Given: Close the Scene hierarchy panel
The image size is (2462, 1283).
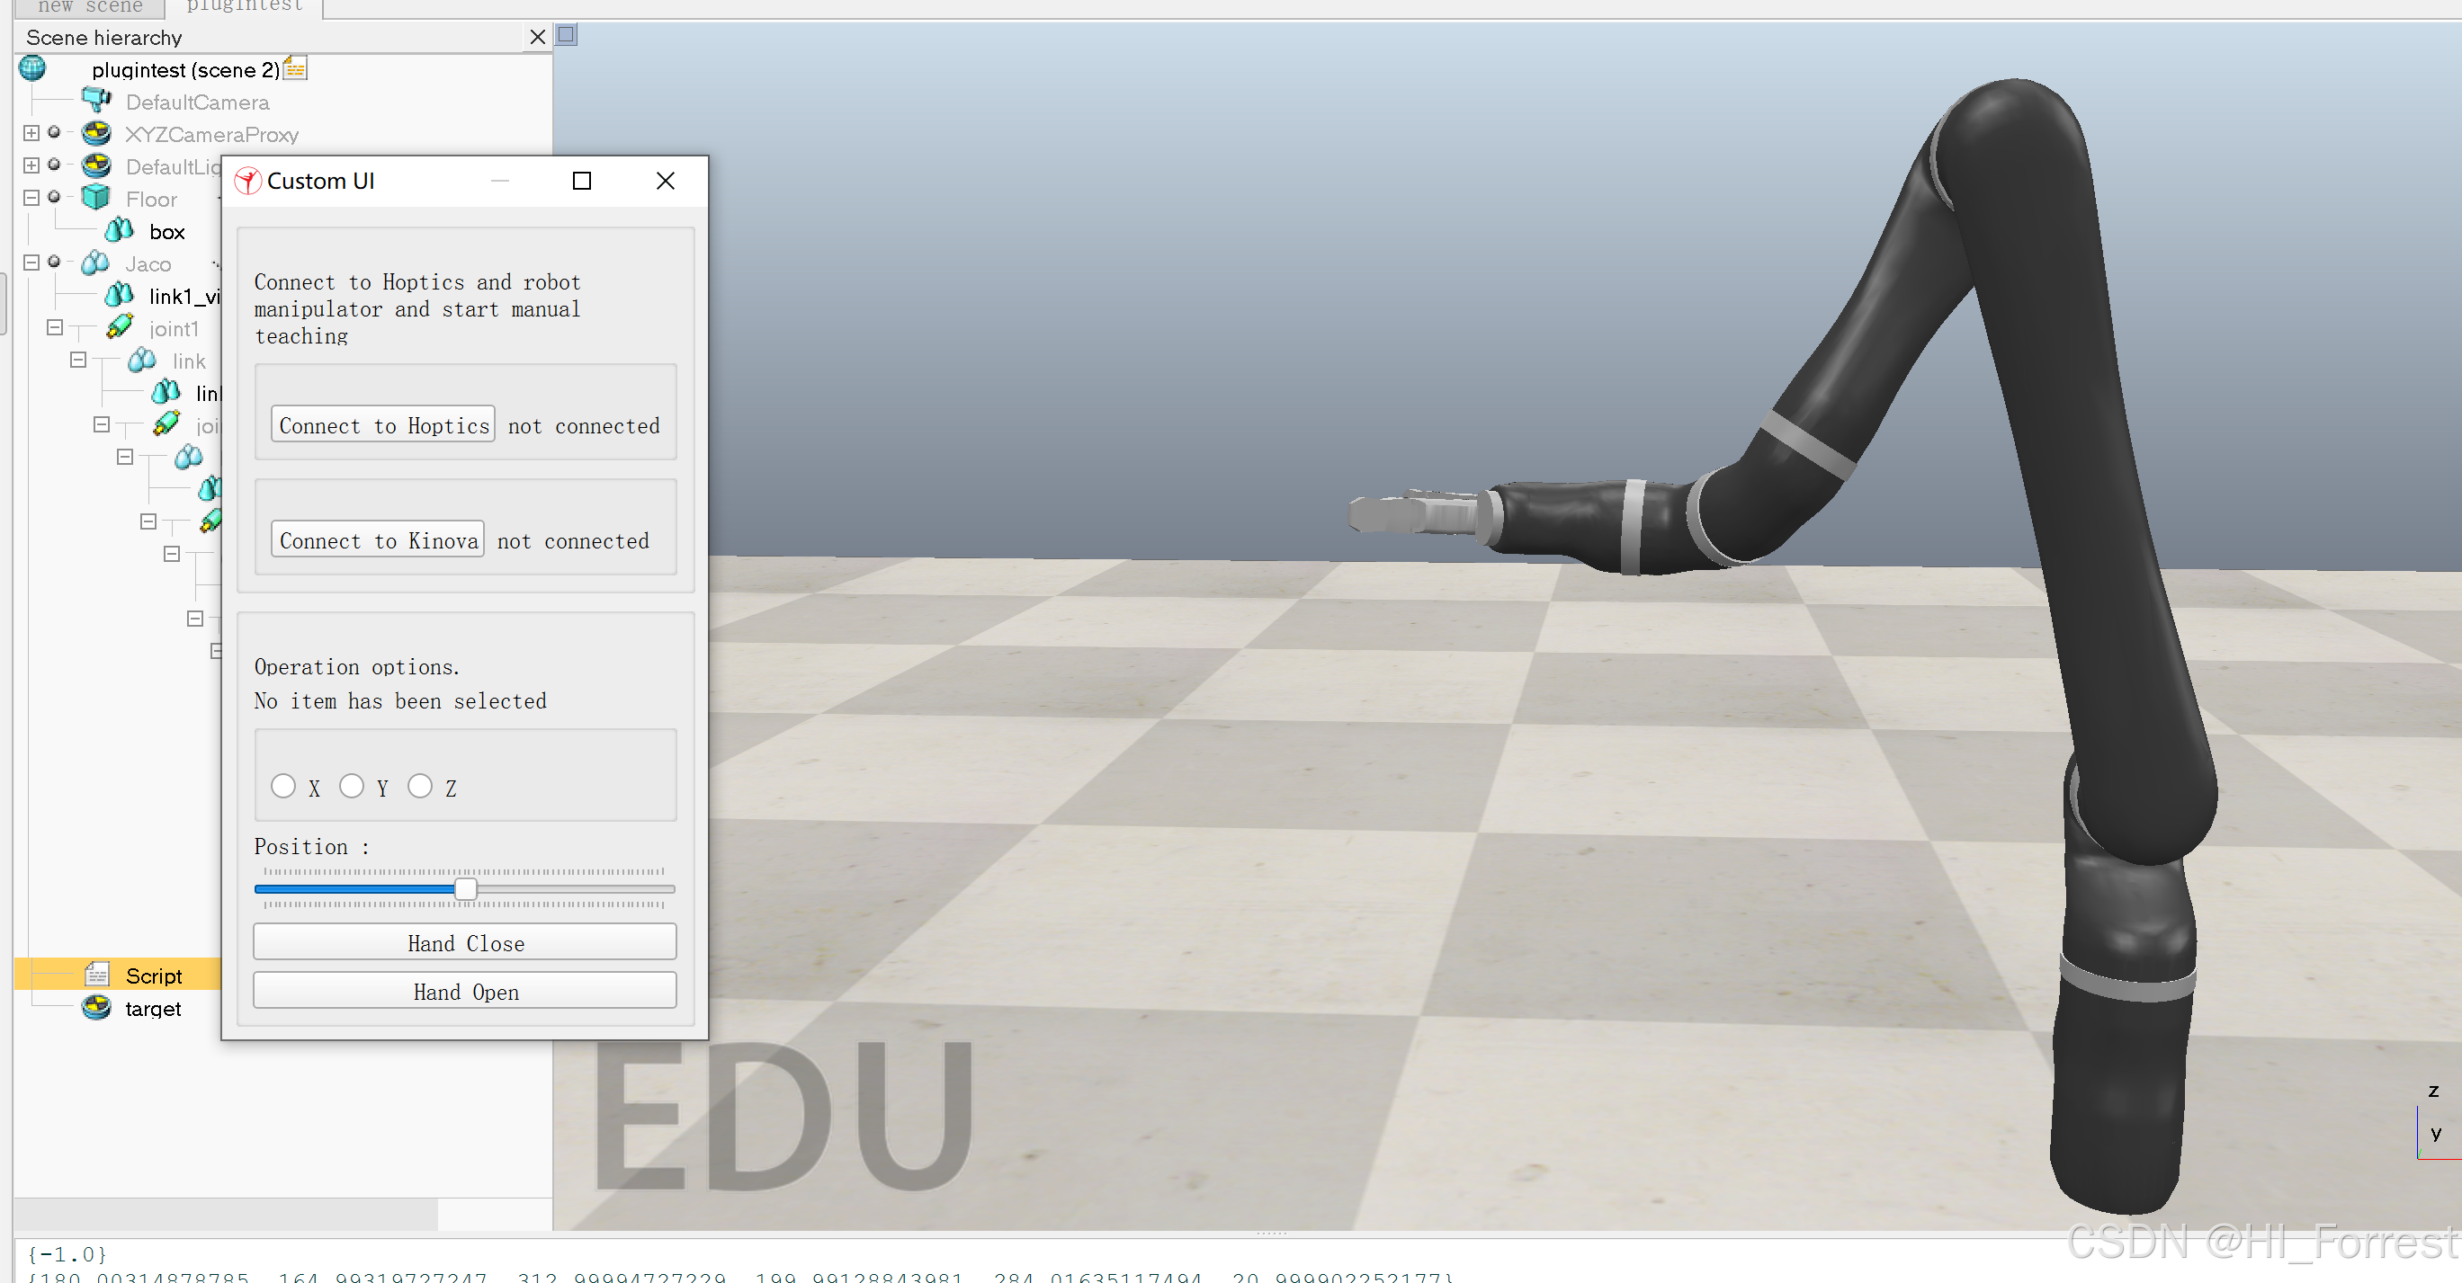Looking at the screenshot, I should click(x=537, y=37).
